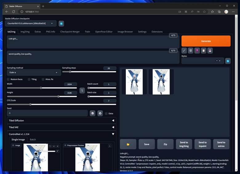
Task: Click the trash icon to clear prompt
Action: pos(191,51)
